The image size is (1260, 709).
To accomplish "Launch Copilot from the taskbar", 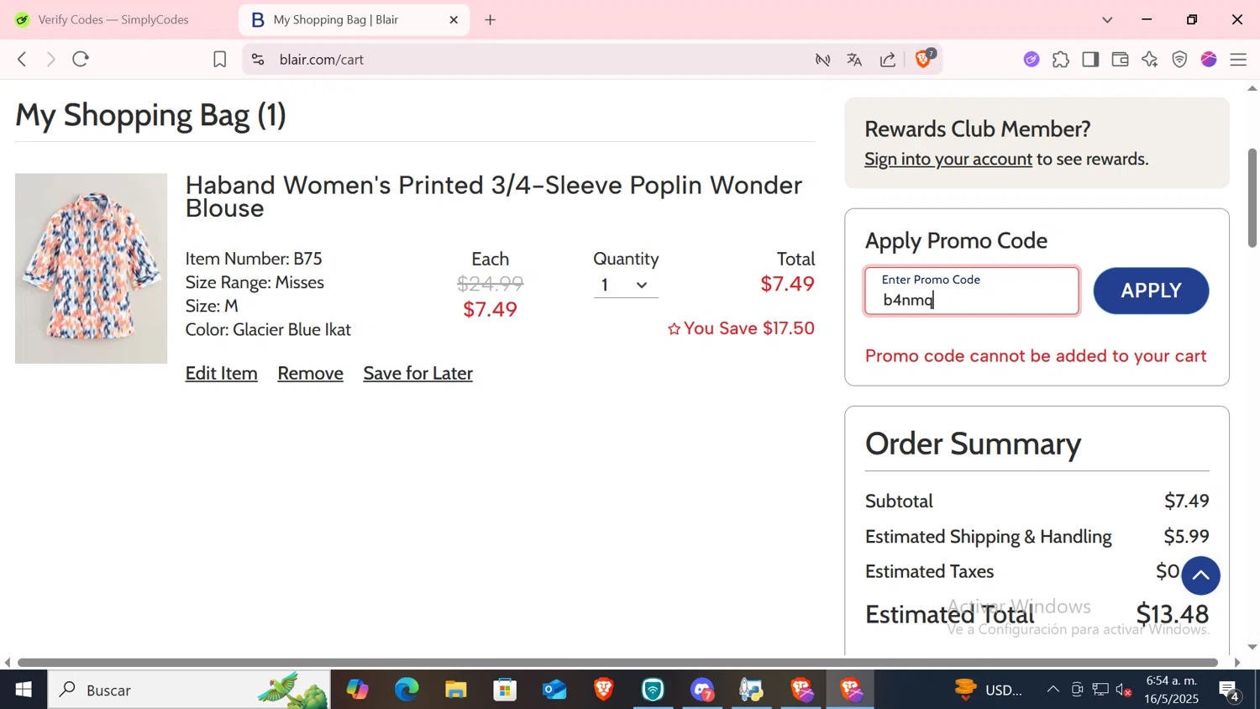I will pyautogui.click(x=357, y=690).
